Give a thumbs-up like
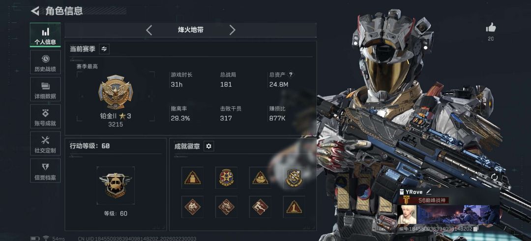The image size is (531, 241). tap(490, 27)
